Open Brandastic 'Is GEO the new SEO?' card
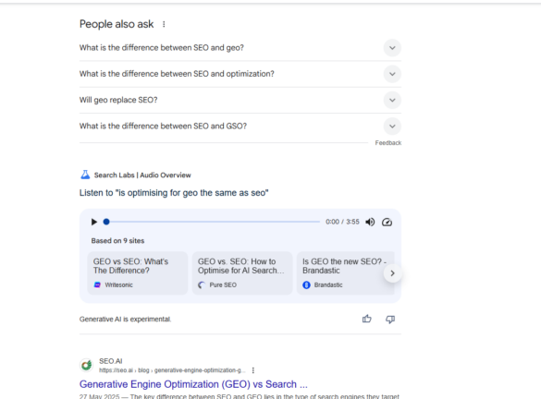 click(345, 273)
